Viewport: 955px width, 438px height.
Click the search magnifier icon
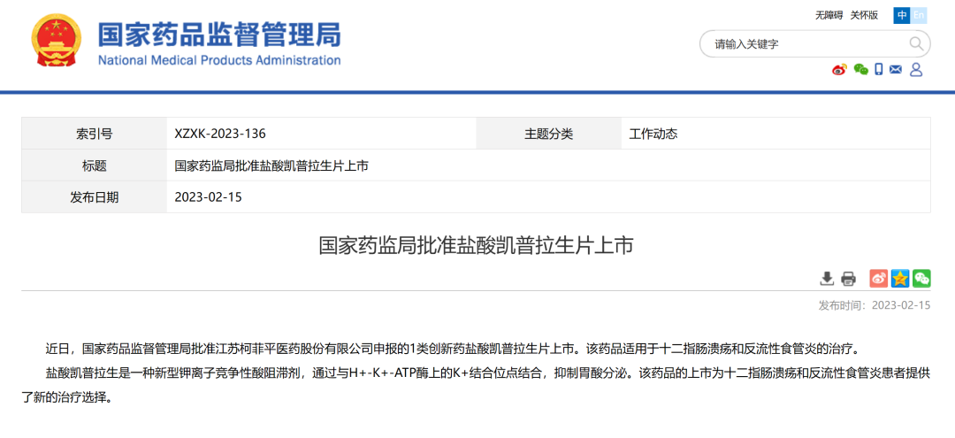[915, 43]
